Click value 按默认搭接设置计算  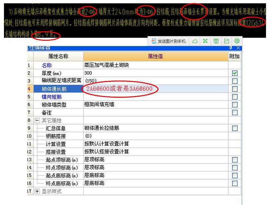click(107, 152)
